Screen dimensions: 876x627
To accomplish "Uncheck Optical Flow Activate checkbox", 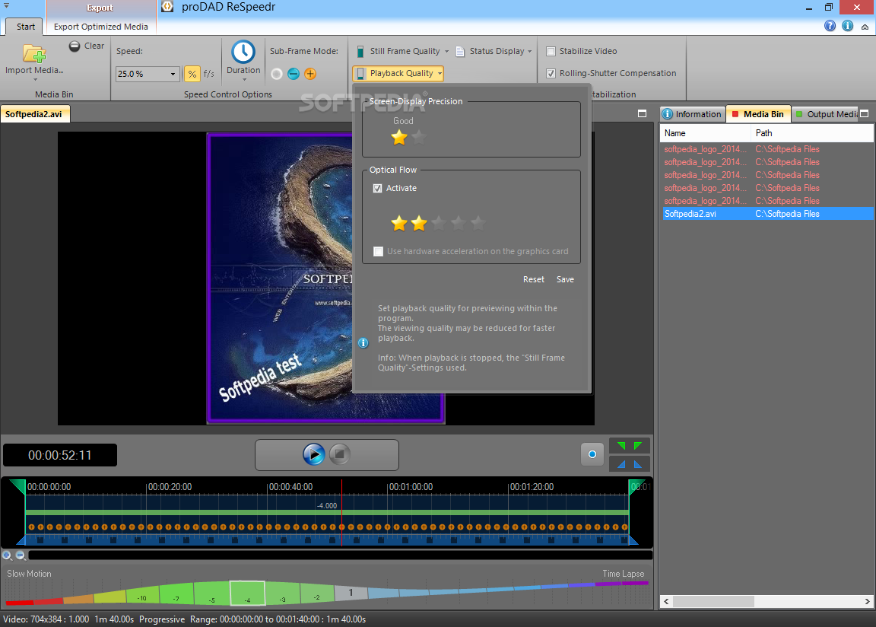I will pos(378,188).
